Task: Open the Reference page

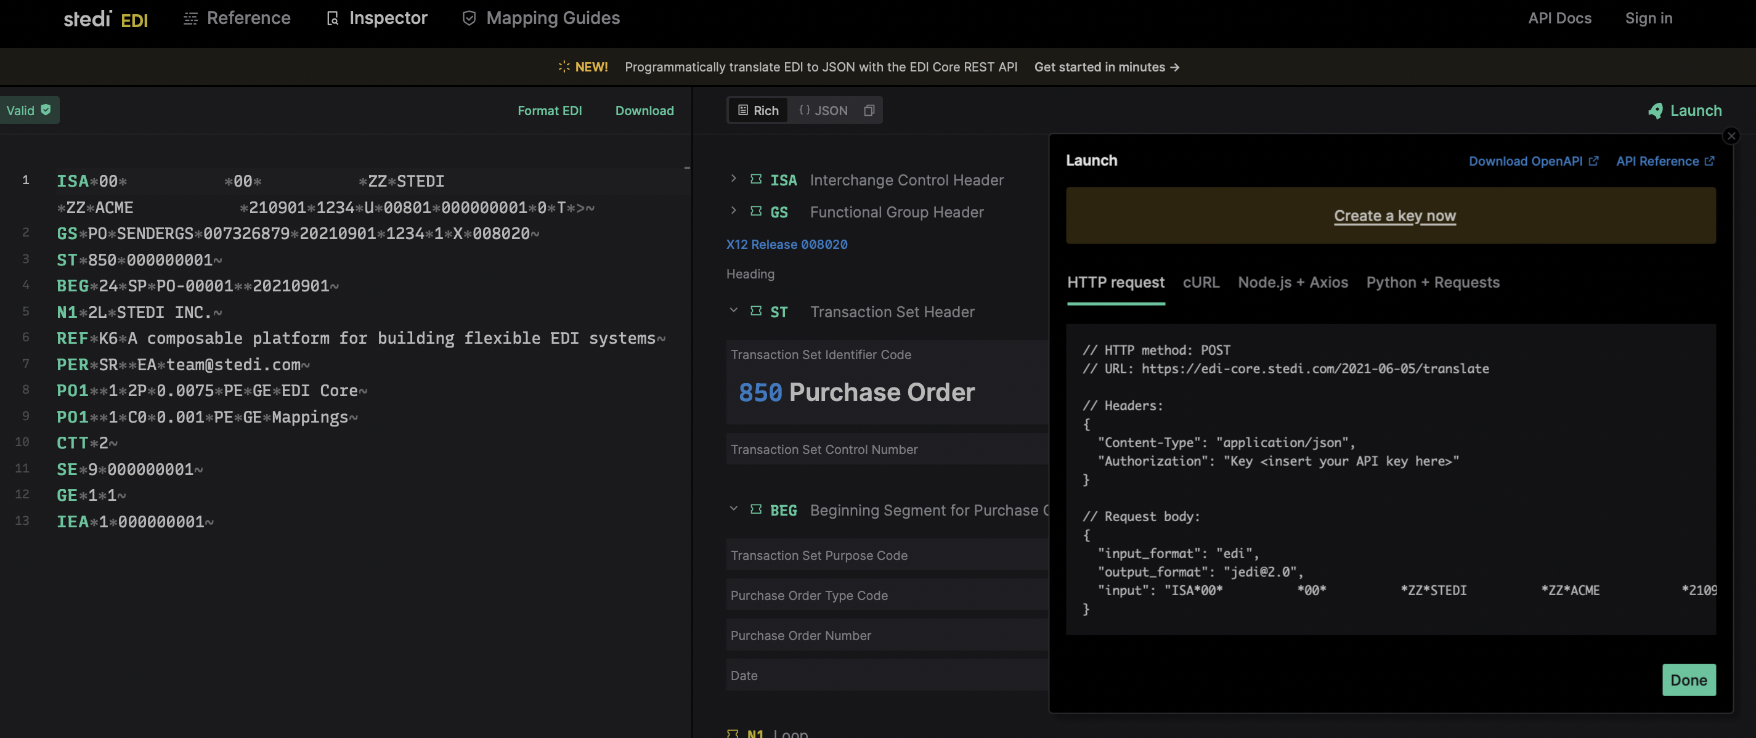Action: (x=237, y=18)
